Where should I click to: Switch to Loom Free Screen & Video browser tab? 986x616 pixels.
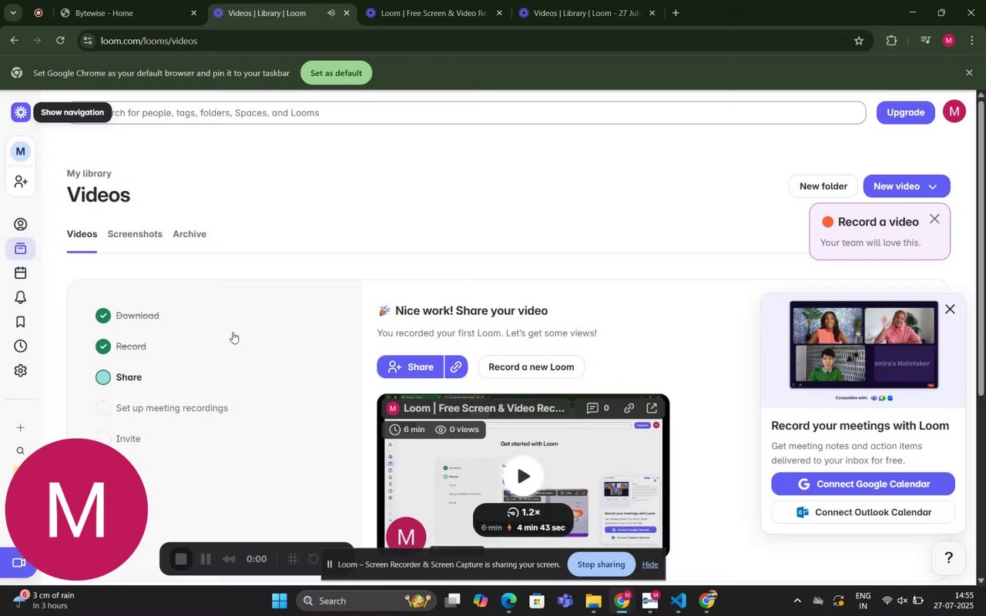click(434, 13)
